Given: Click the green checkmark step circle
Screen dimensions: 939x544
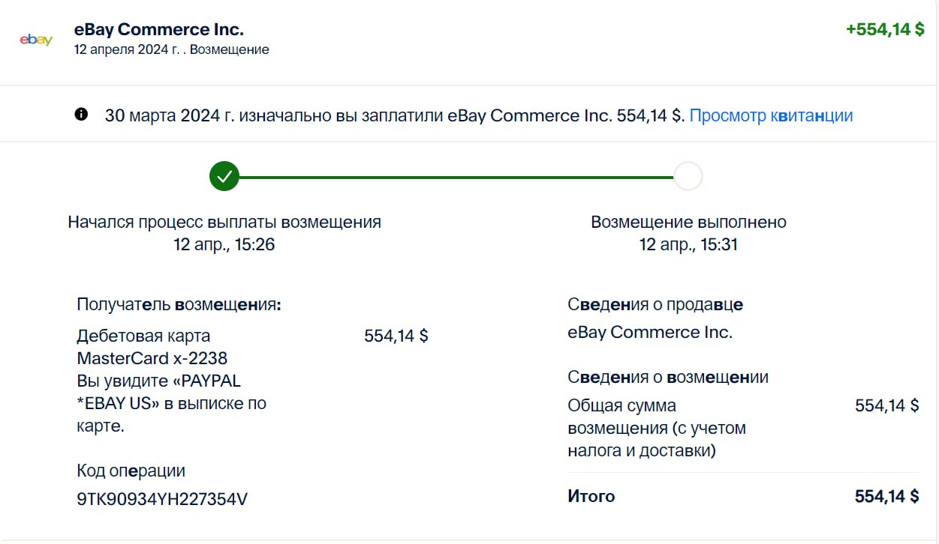Looking at the screenshot, I should click(x=224, y=177).
